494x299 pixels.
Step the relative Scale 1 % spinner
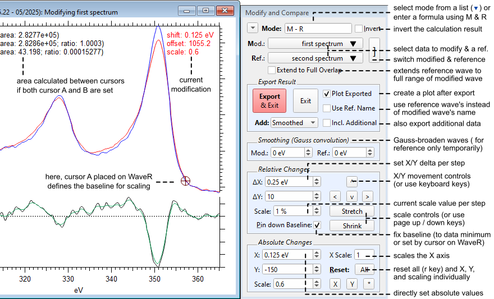pos(317,211)
